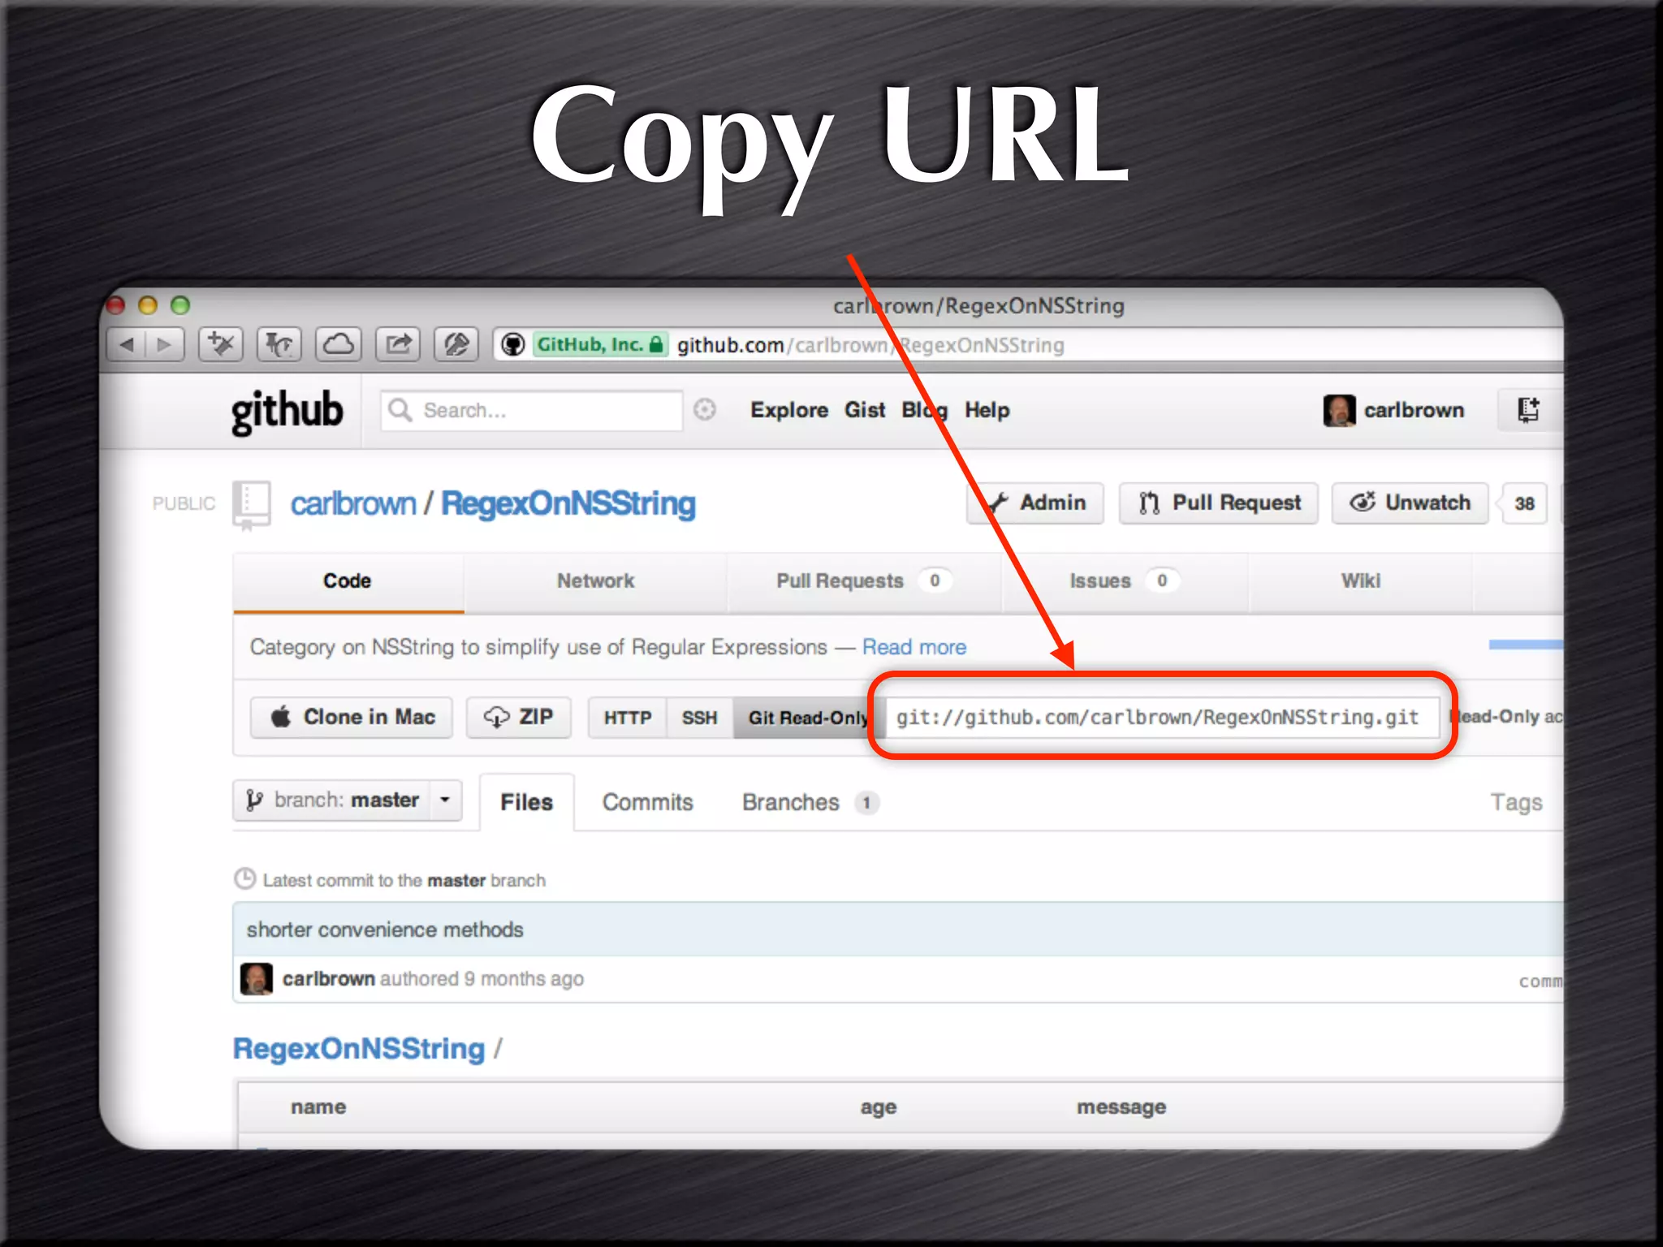Click the github logo

coord(287,411)
